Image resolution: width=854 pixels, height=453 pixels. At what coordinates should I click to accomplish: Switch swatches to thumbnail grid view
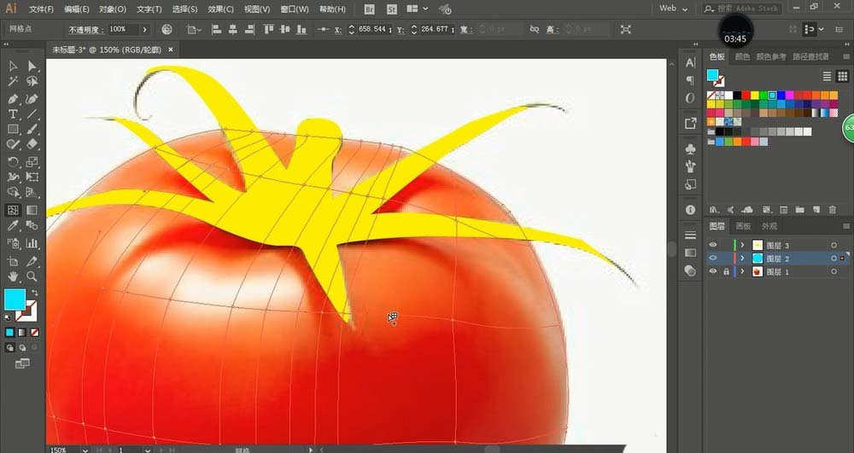point(842,76)
